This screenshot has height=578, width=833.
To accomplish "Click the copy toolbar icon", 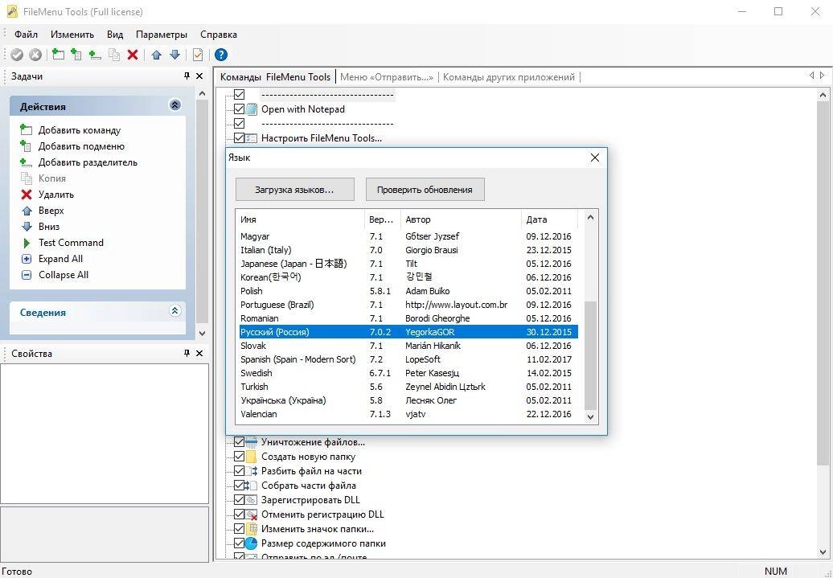I will pyautogui.click(x=113, y=54).
